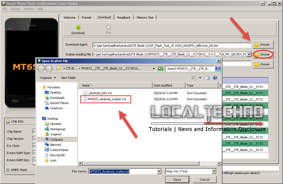Refresh the folder with the green refresh icon
This screenshot has height=184, width=283.
161,68
